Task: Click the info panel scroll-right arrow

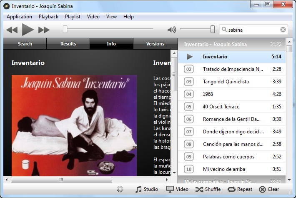Action: [x=167, y=180]
